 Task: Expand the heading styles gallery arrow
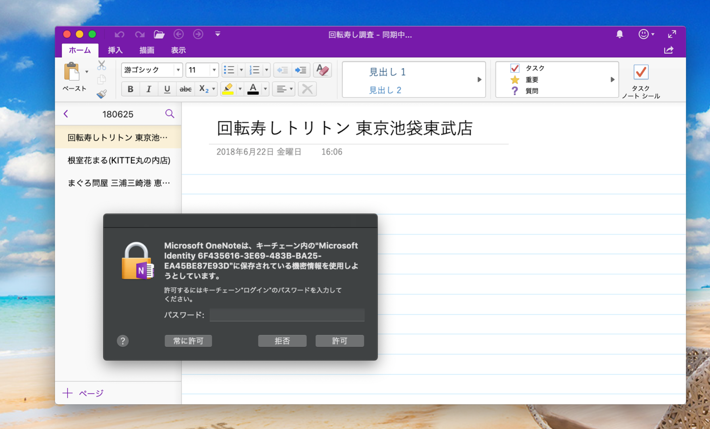(479, 79)
